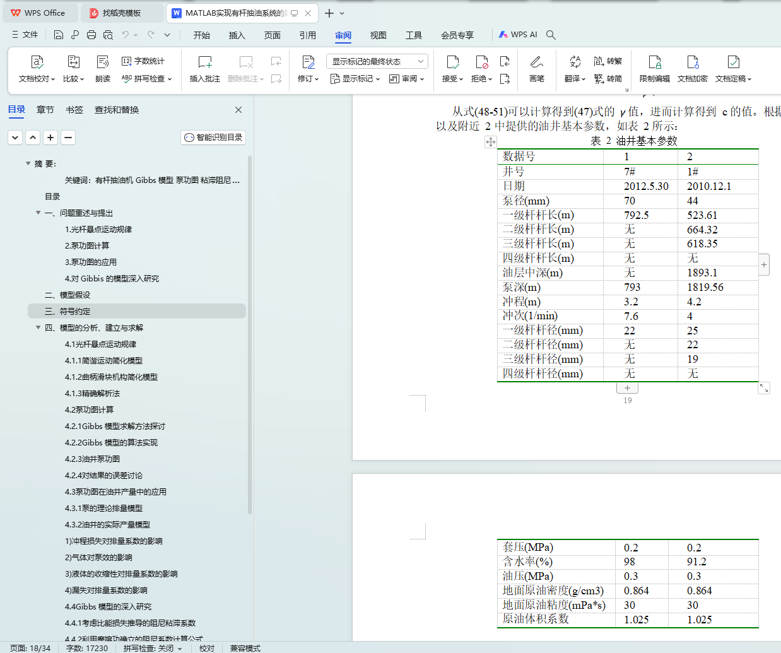The height and width of the screenshot is (653, 781).
Task: Add a table row with bottom plus button
Action: (627, 388)
